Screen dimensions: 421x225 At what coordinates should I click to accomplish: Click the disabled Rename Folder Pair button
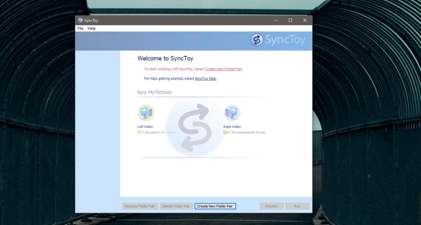(x=140, y=206)
